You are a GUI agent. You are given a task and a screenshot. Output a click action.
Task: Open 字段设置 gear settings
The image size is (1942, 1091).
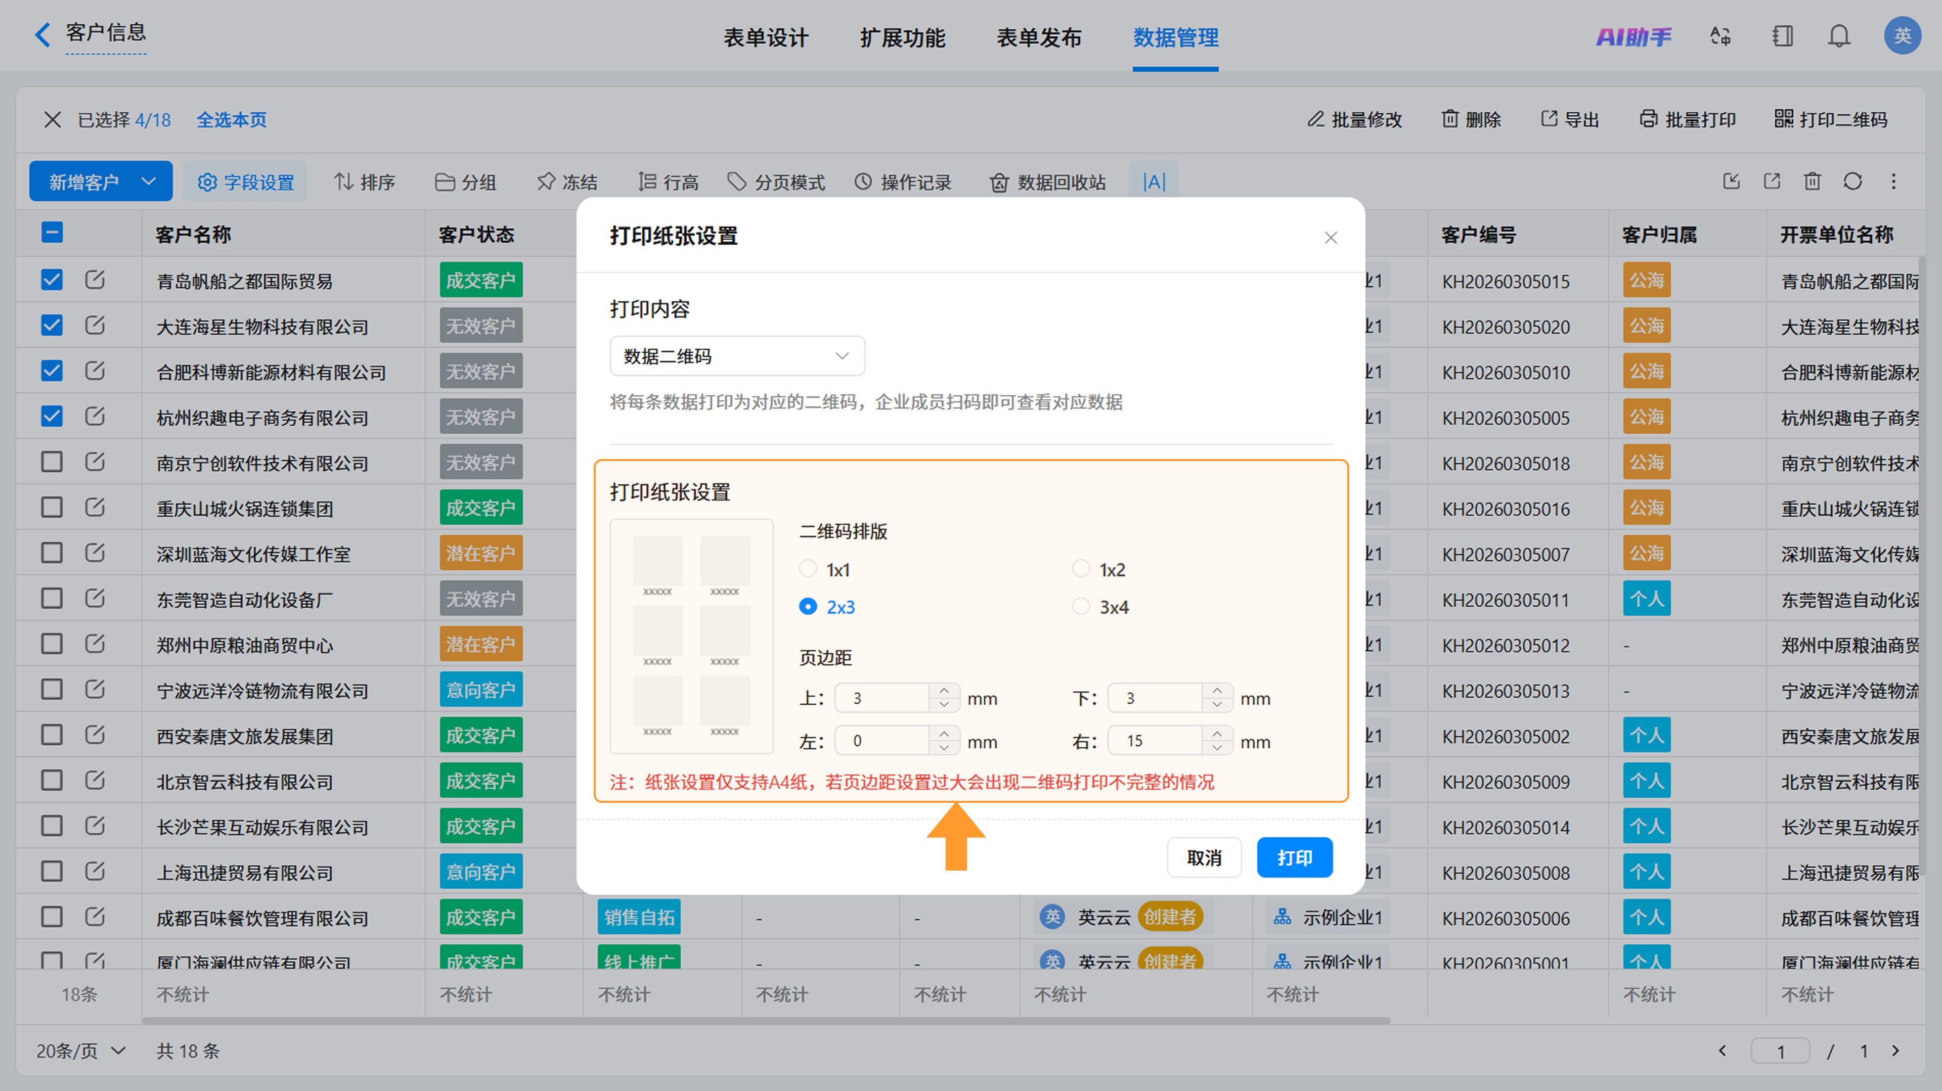[245, 181]
